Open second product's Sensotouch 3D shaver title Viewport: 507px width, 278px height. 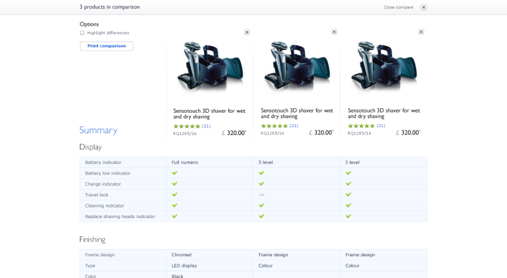tap(297, 113)
